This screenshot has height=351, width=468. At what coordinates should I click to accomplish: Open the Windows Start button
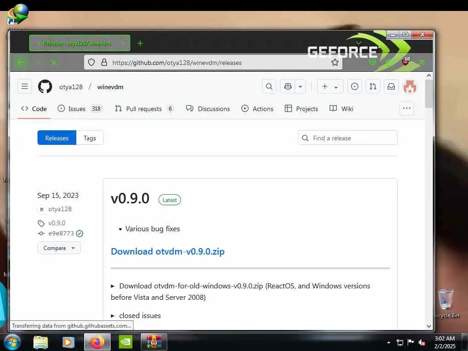12,342
